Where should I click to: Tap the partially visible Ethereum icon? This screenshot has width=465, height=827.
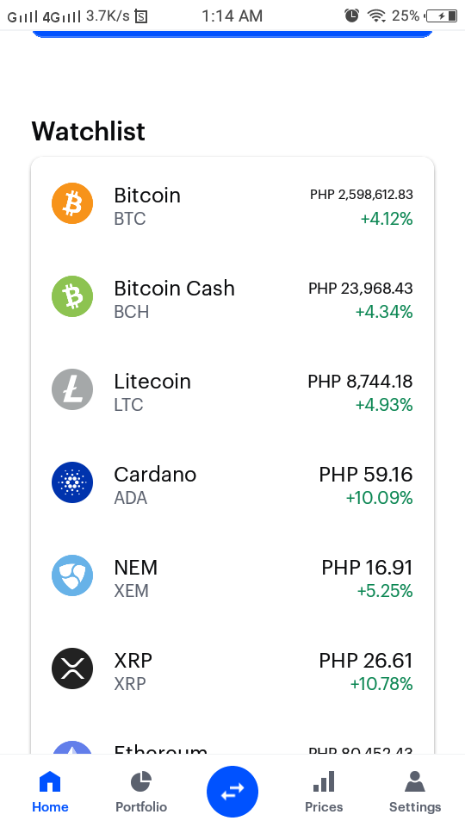[x=72, y=748]
